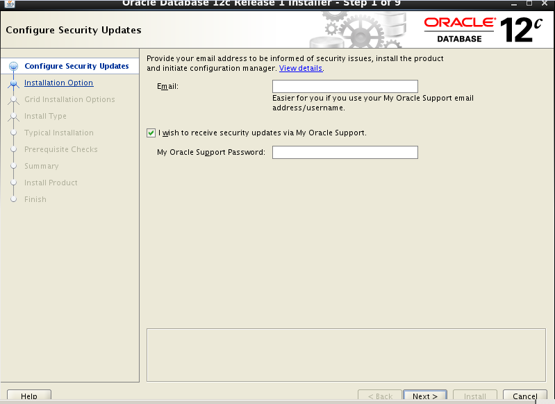This screenshot has height=404, width=555.
Task: Click the 'Email:' label
Action: pos(168,86)
